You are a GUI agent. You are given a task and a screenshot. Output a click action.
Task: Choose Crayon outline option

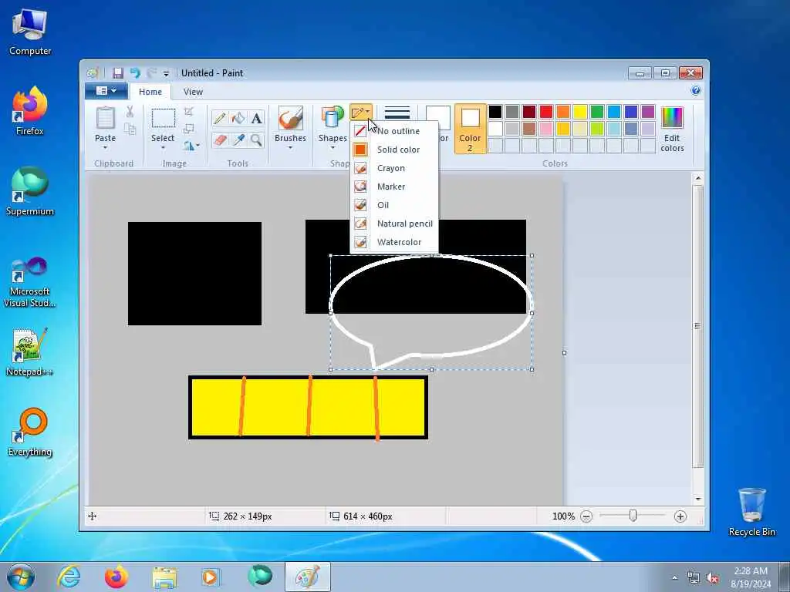tap(394, 168)
